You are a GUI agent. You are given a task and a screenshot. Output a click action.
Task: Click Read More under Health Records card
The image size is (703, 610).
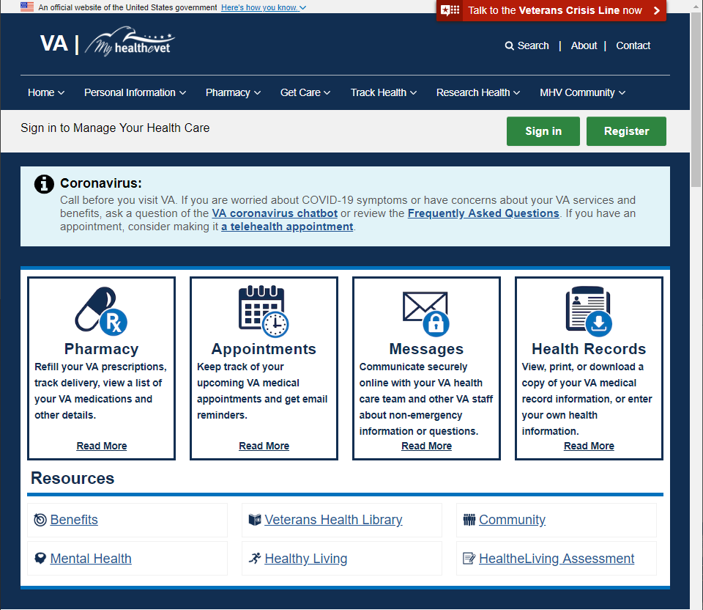pos(589,447)
